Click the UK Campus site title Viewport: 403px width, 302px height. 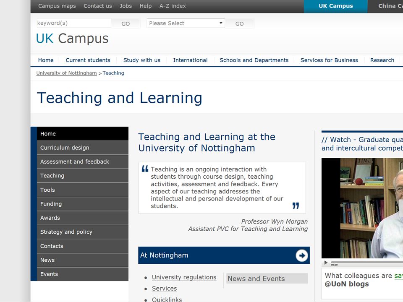(72, 39)
